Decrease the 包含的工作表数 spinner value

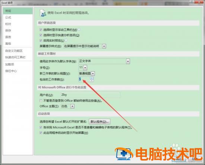pos(92,80)
